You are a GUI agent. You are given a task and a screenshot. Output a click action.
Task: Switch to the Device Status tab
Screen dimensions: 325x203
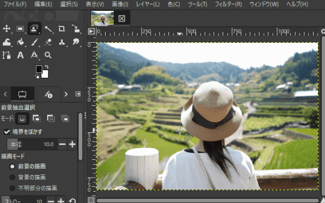tap(49, 94)
